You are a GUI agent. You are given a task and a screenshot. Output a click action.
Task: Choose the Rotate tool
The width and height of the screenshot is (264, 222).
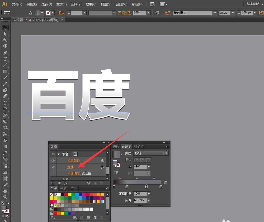5,103
